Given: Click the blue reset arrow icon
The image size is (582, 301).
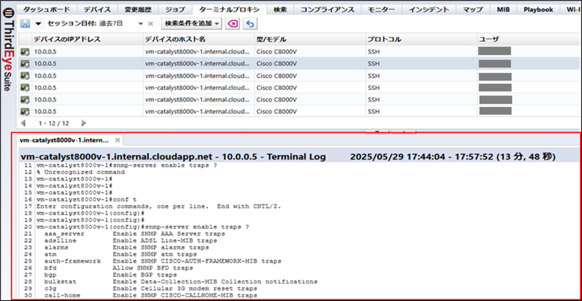Looking at the screenshot, I should click(250, 23).
